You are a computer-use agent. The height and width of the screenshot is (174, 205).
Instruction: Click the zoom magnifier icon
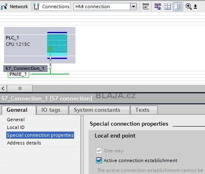point(189,7)
